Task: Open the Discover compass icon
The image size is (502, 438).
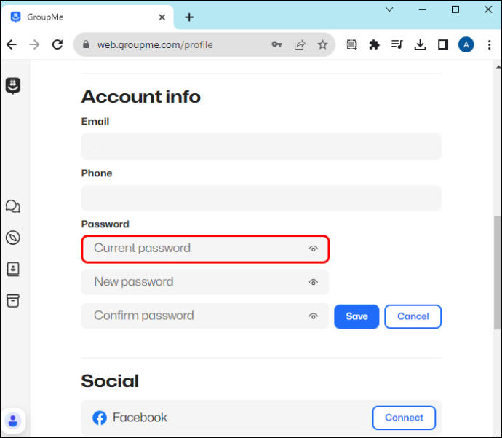Action: click(x=13, y=238)
